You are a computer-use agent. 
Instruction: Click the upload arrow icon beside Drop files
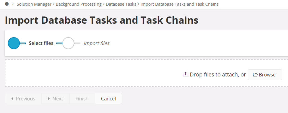pyautogui.click(x=185, y=74)
